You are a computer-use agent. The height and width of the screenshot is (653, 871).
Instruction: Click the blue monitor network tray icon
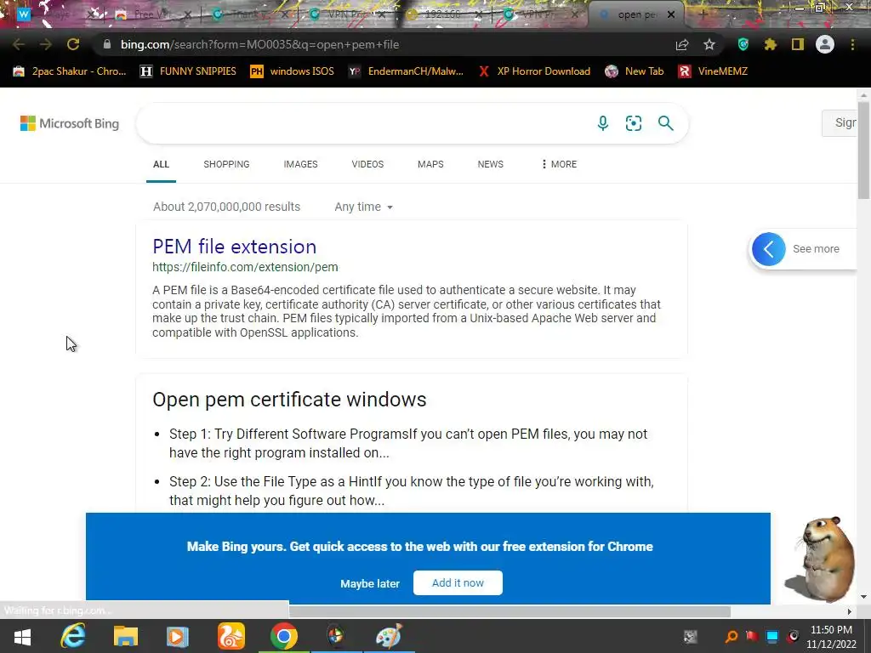772,636
